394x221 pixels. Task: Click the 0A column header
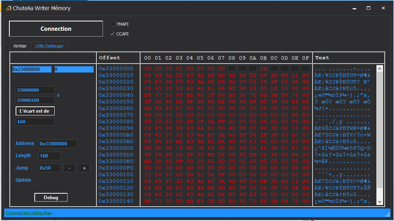click(253, 58)
